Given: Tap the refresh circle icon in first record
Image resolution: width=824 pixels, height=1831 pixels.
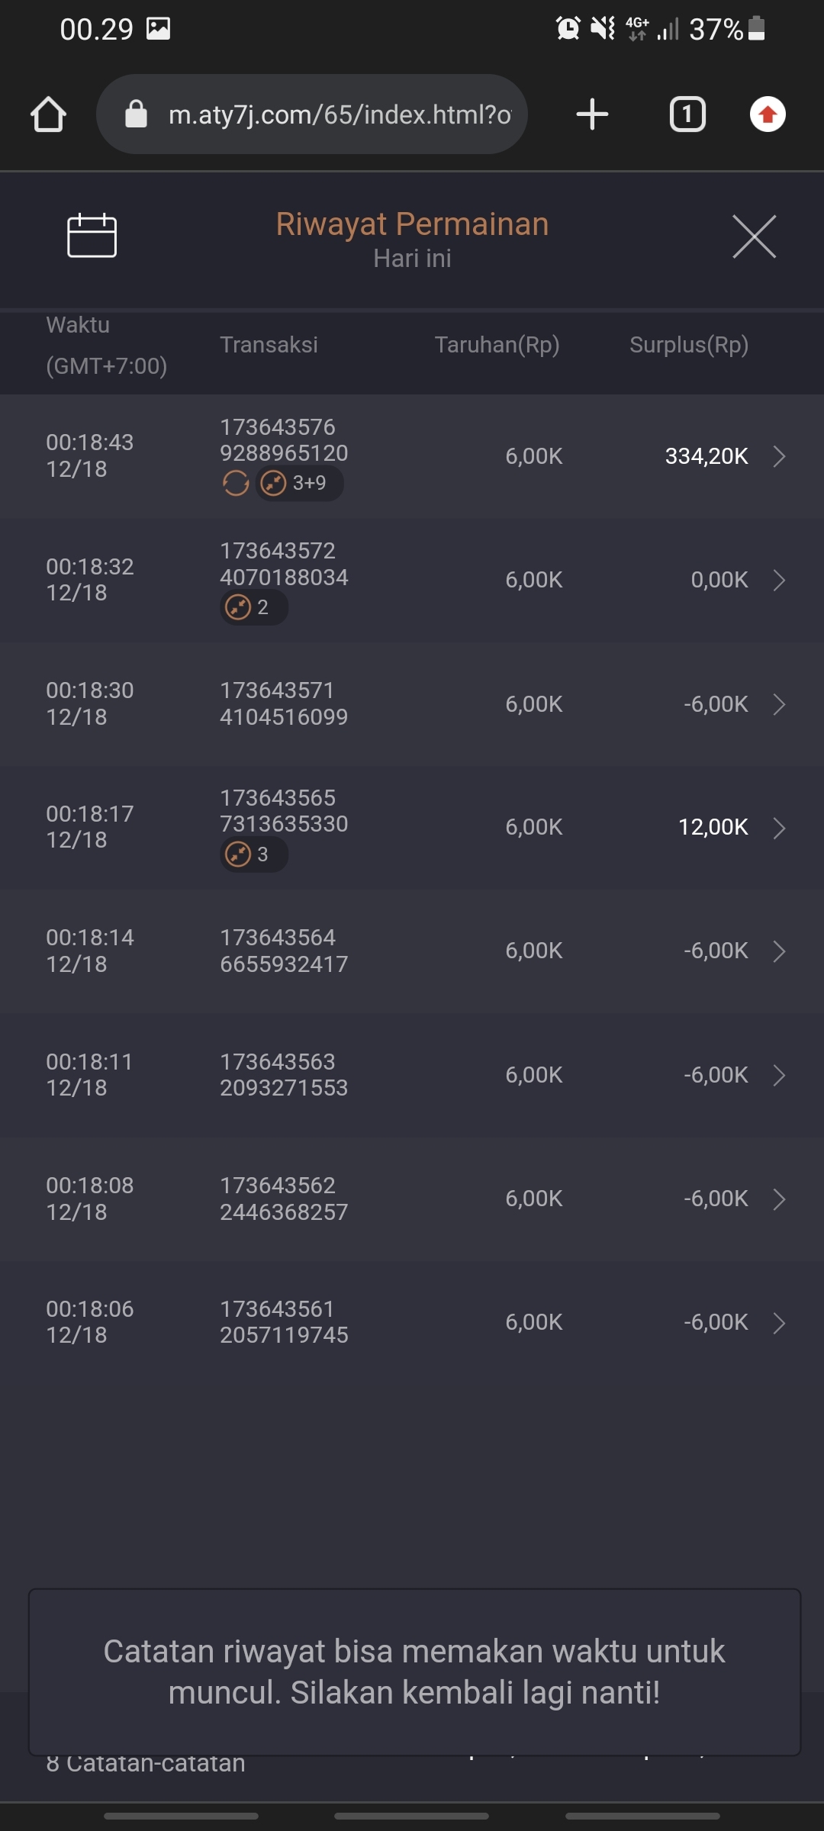Looking at the screenshot, I should [236, 483].
